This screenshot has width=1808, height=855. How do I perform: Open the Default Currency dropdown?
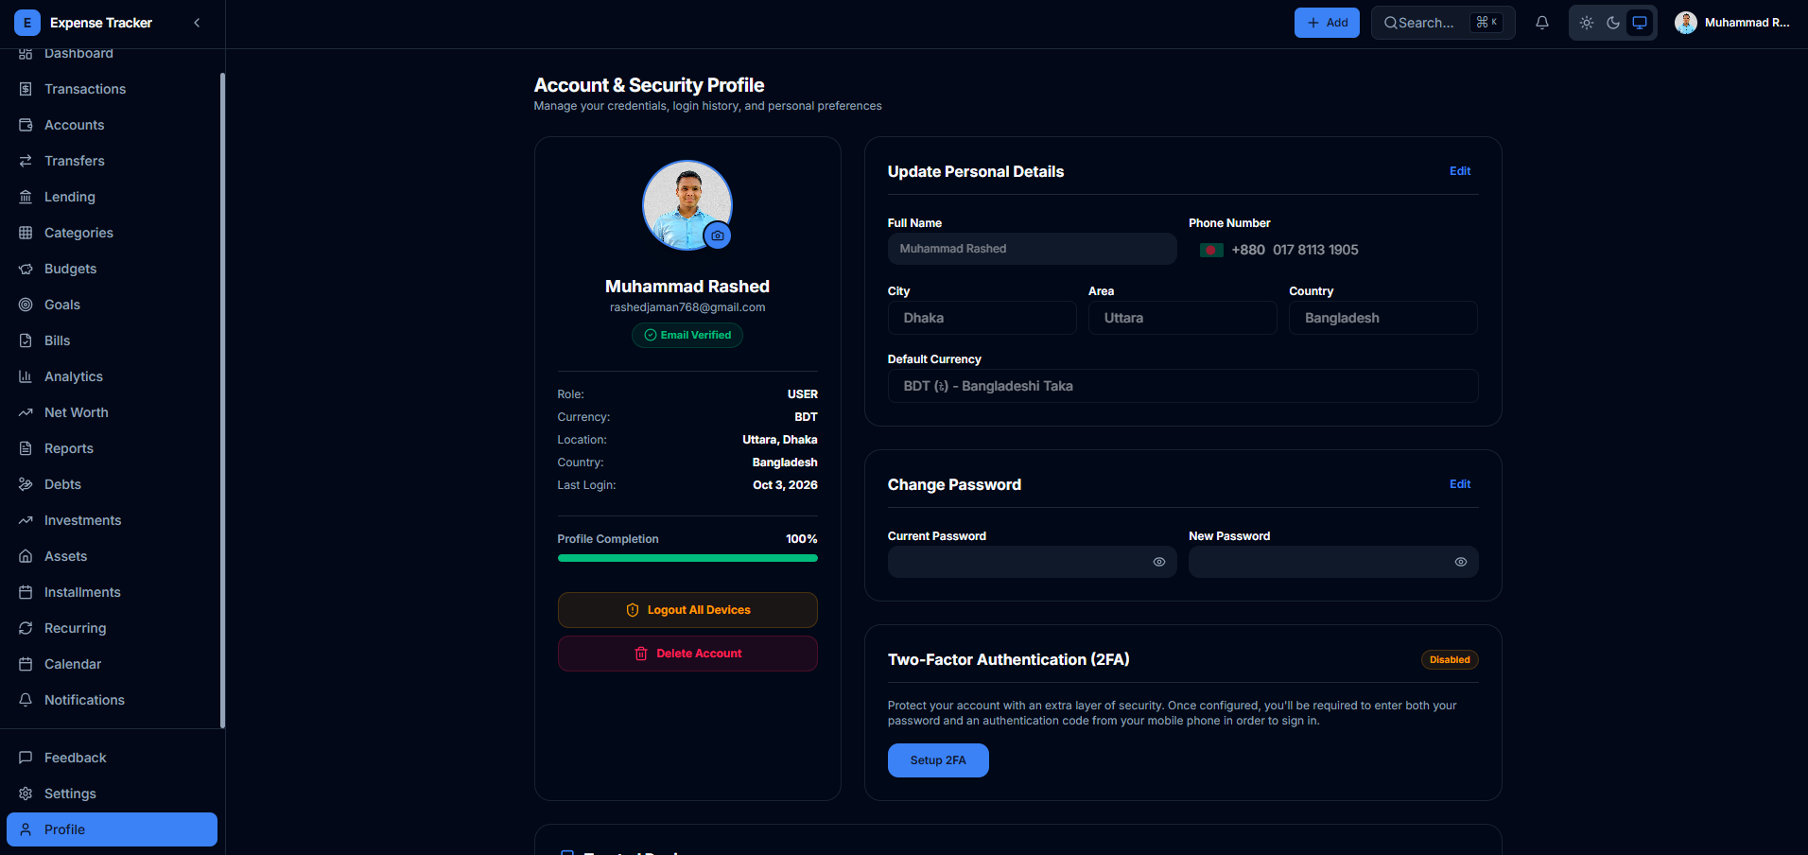(1183, 386)
